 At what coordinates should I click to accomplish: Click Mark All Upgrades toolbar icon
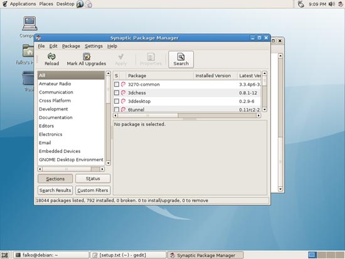(x=87, y=56)
